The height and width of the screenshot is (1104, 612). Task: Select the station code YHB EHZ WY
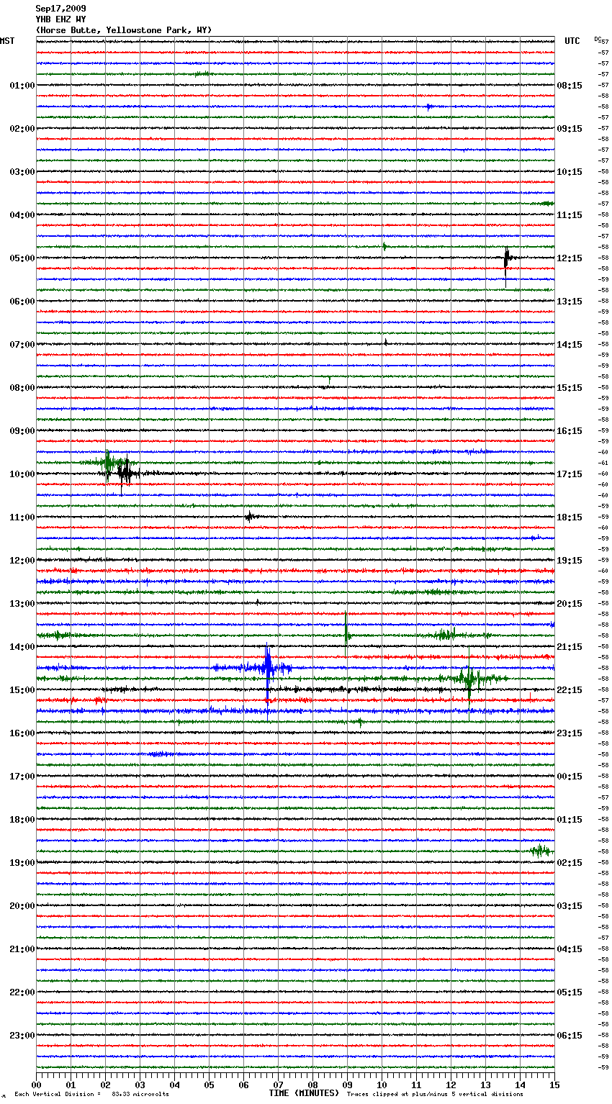click(x=60, y=19)
